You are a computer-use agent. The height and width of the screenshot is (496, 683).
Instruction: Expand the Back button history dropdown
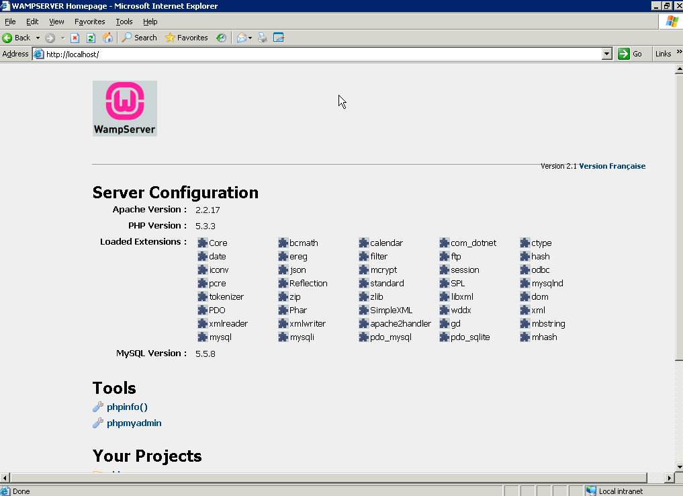coord(38,38)
